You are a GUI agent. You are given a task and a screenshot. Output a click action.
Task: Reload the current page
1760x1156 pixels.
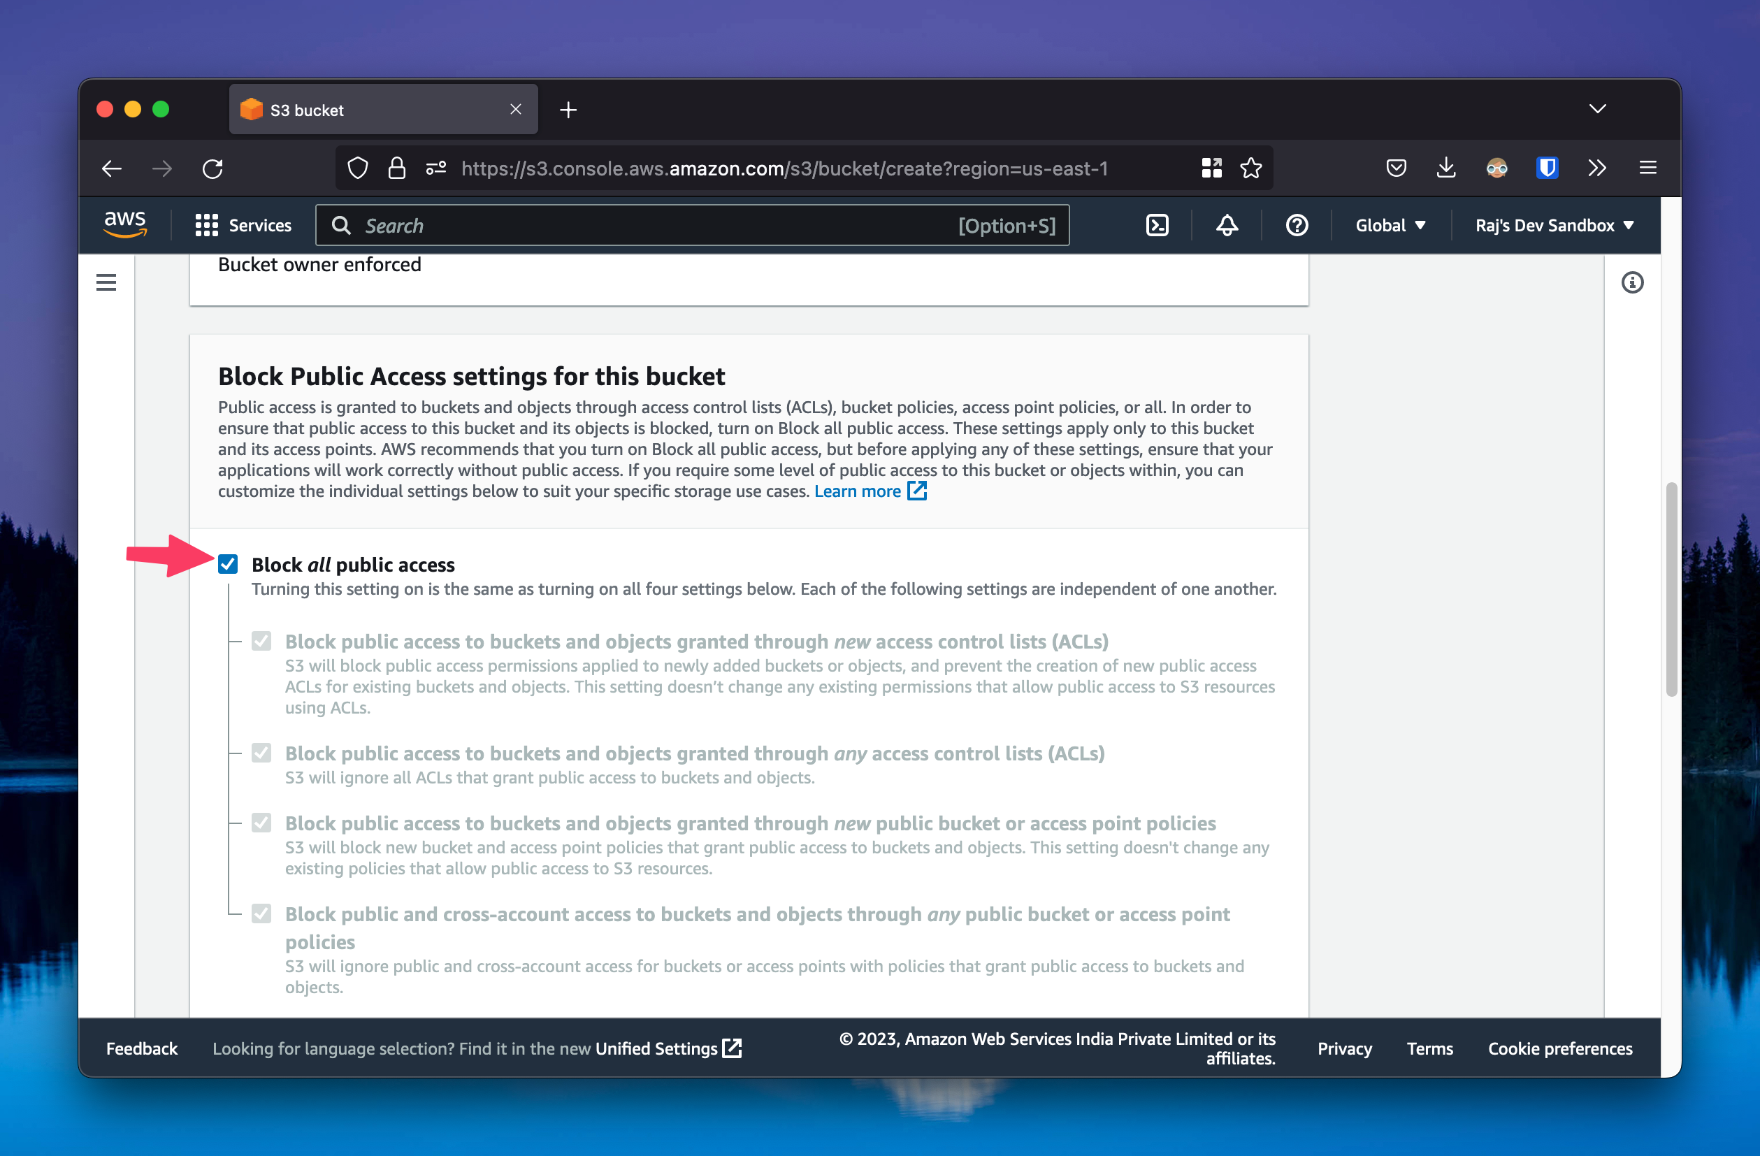click(213, 168)
